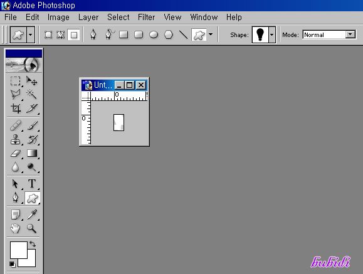Close the Untitled document window
Viewport: 363px width, 274px height.
click(x=141, y=85)
